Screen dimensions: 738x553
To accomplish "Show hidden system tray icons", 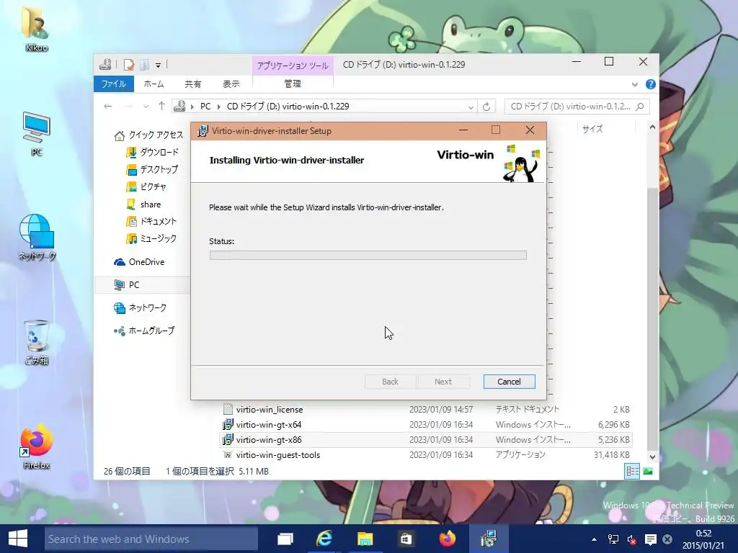I will 594,539.
